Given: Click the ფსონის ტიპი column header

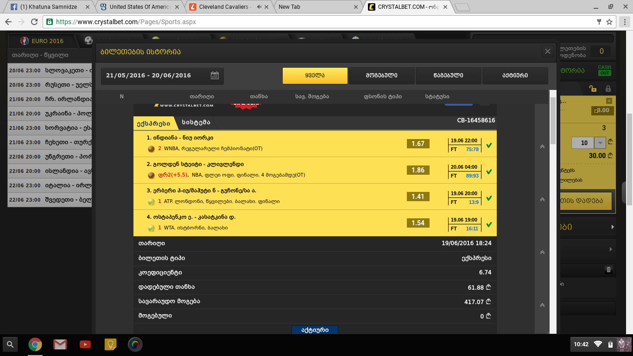Looking at the screenshot, I should [383, 96].
